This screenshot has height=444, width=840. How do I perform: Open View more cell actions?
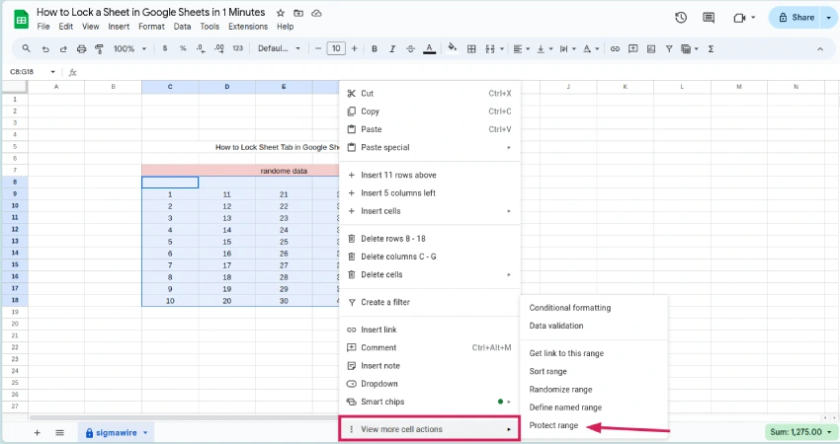(x=430, y=429)
